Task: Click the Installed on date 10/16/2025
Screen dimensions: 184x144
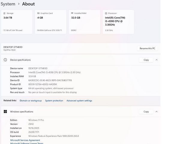Action: point(34,128)
